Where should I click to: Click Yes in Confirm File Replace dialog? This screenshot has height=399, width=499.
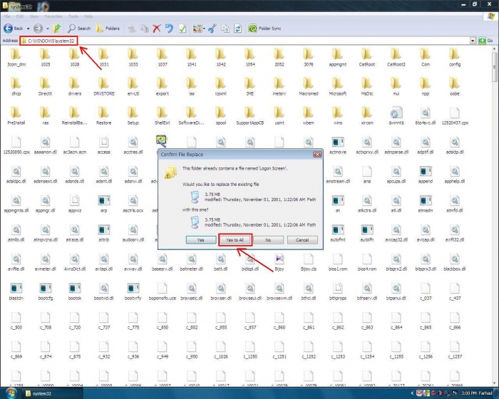coord(201,240)
